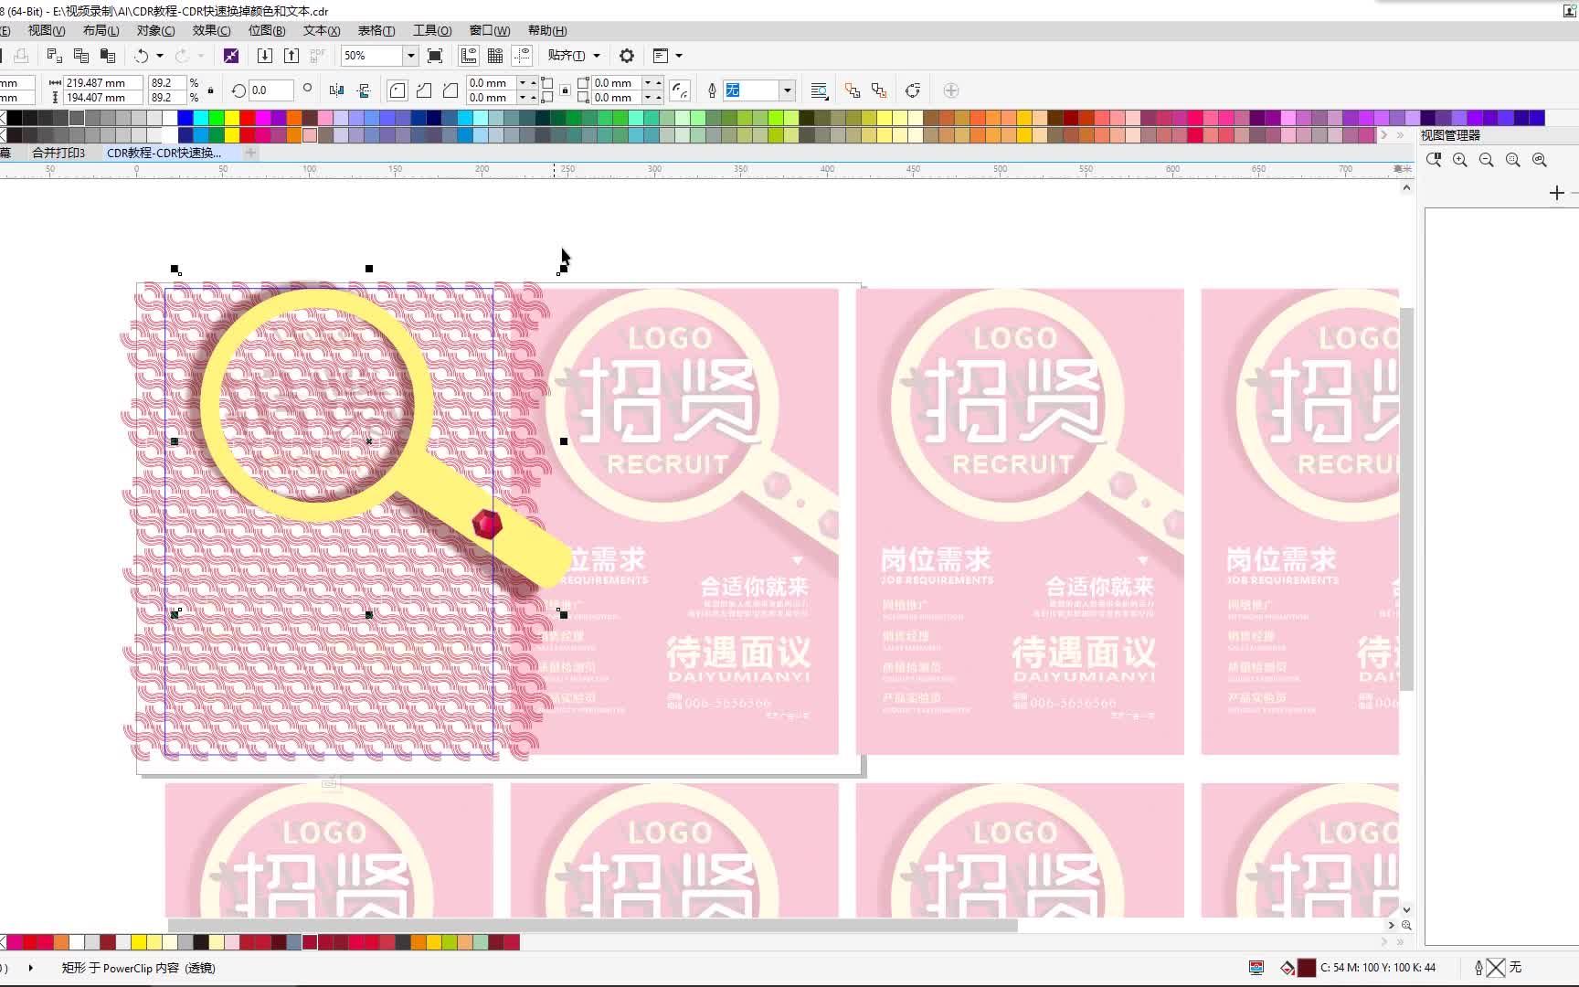This screenshot has width=1579, height=987.
Task: Click the mirror horizontally icon
Action: 337,90
